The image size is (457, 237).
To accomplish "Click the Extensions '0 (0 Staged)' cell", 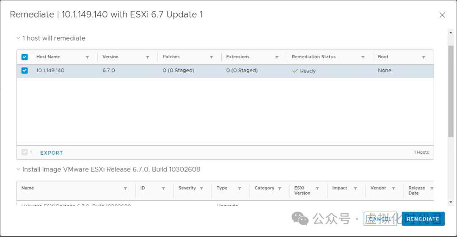I will 242,71.
